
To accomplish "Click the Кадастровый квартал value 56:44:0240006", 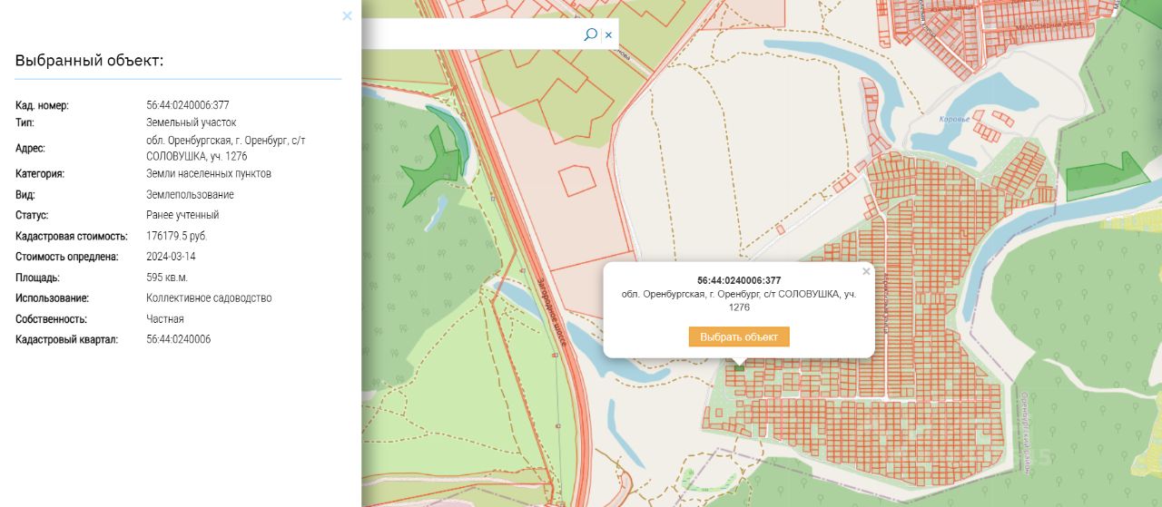I will (178, 339).
